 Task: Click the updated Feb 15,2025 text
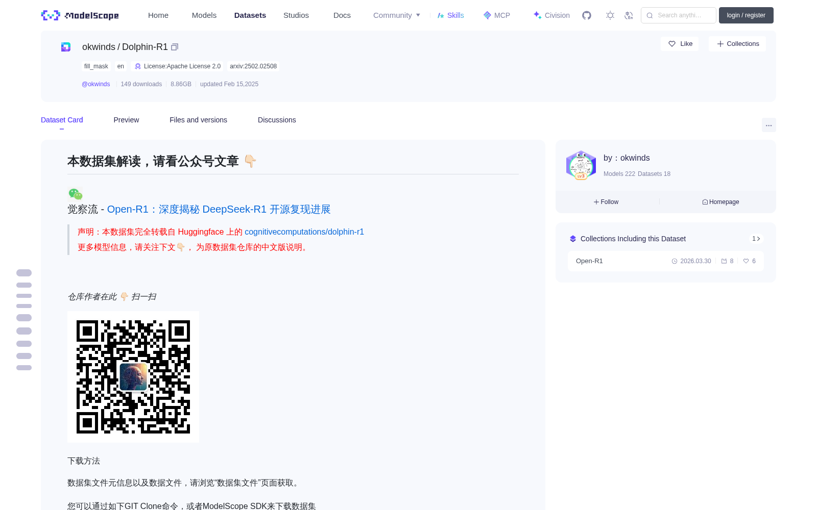click(x=229, y=84)
